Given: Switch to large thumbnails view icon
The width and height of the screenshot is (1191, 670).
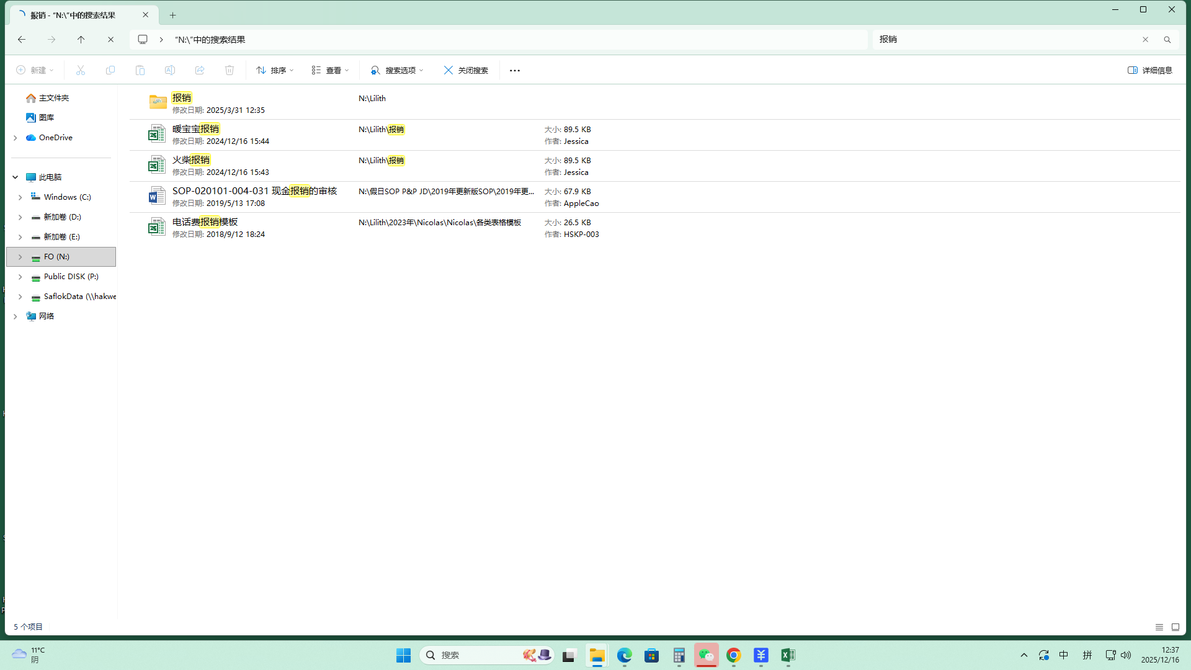Looking at the screenshot, I should point(1175,627).
